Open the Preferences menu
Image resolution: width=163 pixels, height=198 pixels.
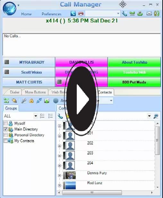tap(51, 14)
